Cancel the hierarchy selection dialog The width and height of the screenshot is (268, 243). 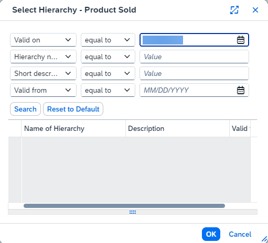(240, 234)
